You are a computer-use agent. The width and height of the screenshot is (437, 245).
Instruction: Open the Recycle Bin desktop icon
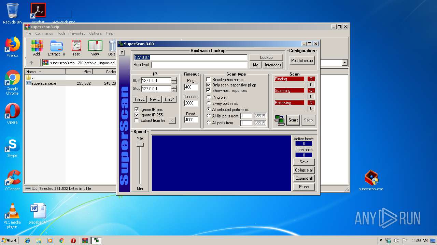12,14
